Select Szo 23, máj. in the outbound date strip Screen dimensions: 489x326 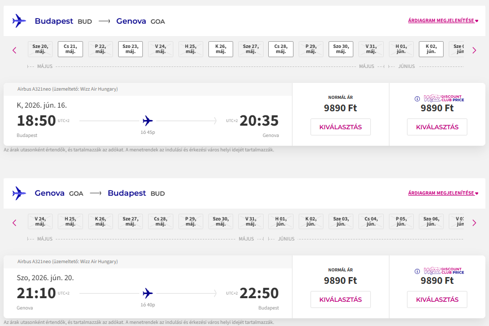tap(131, 49)
